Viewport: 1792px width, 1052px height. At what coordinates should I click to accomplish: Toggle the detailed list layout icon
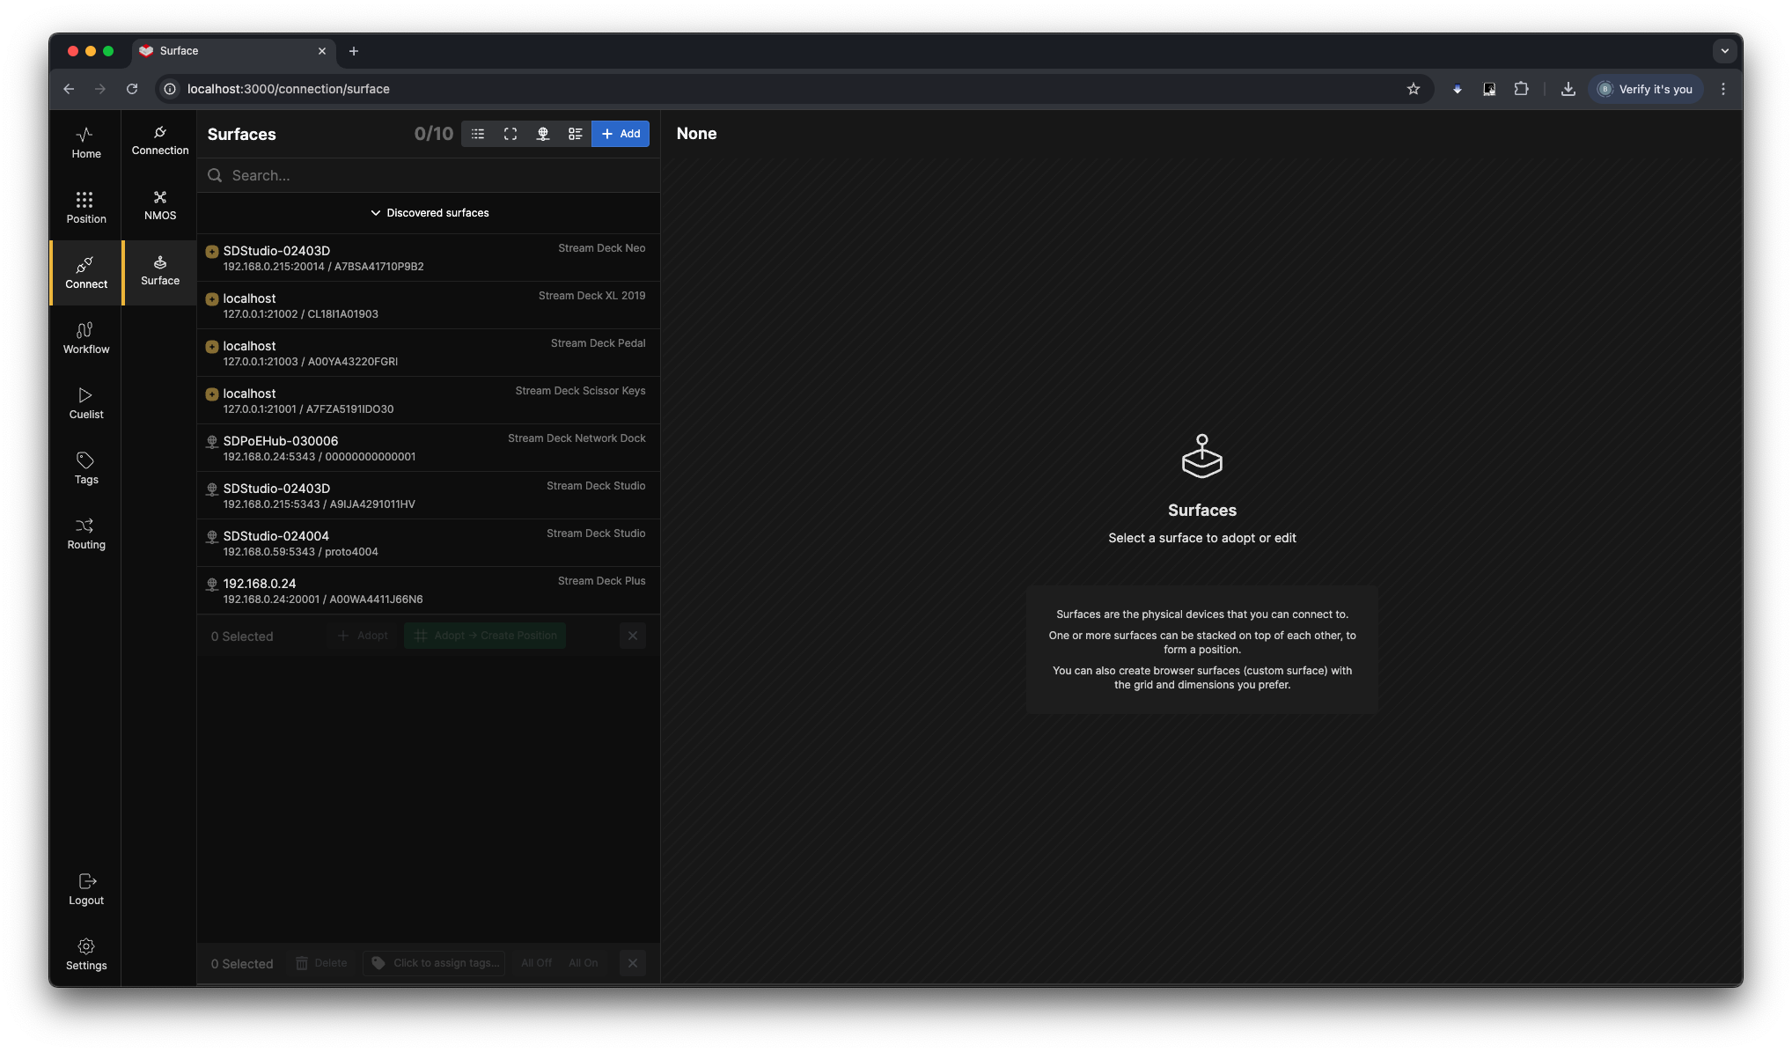pyautogui.click(x=576, y=134)
